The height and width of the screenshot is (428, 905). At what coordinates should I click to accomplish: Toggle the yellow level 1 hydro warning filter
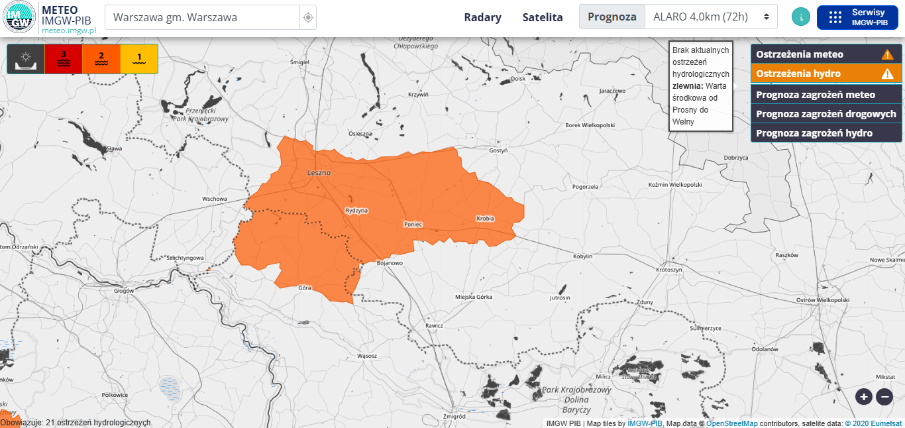(139, 58)
